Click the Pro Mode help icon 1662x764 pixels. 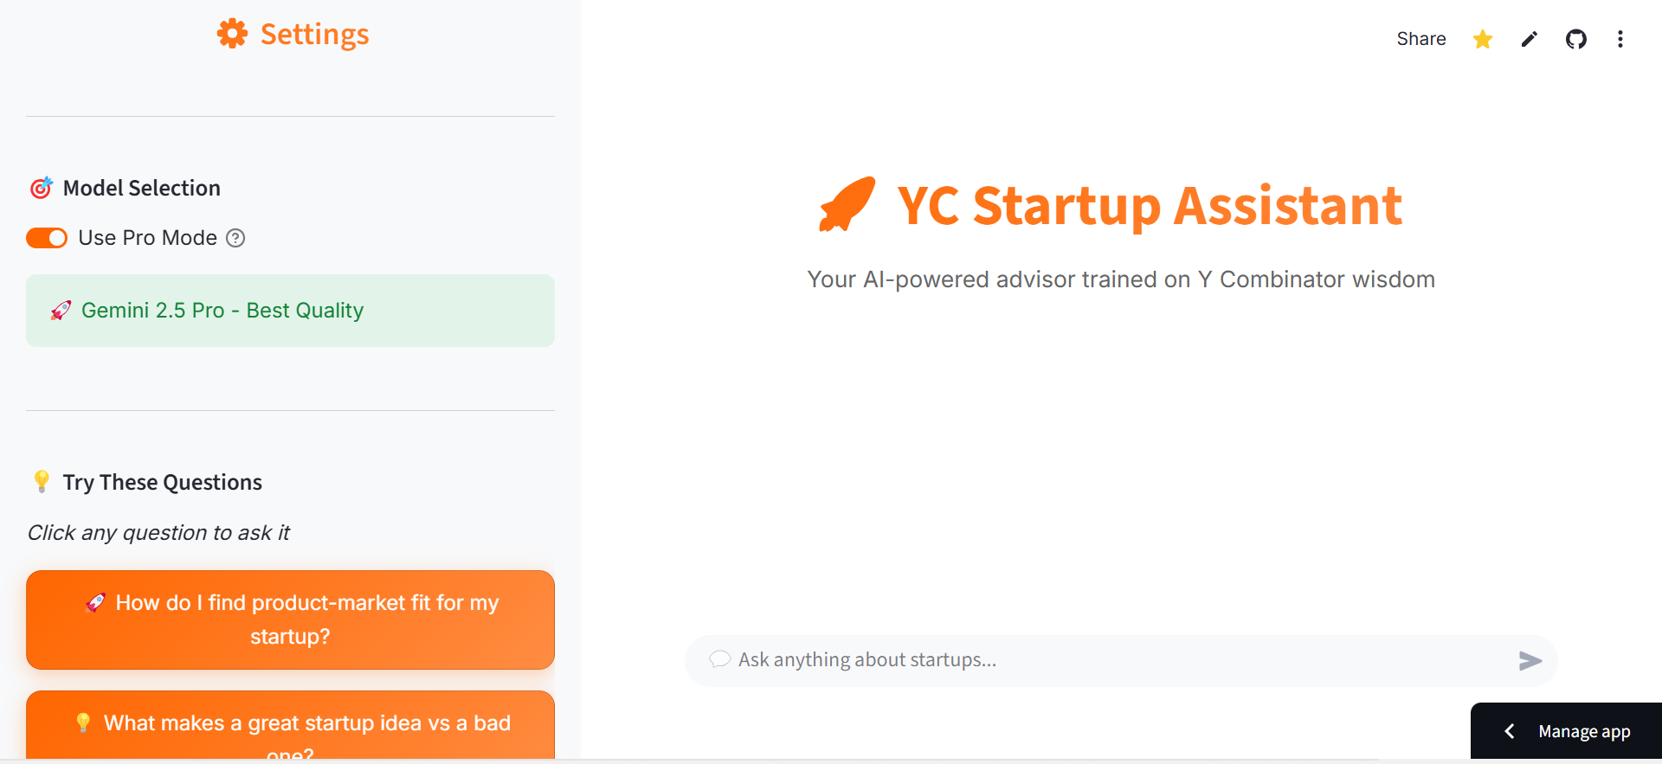(x=235, y=238)
